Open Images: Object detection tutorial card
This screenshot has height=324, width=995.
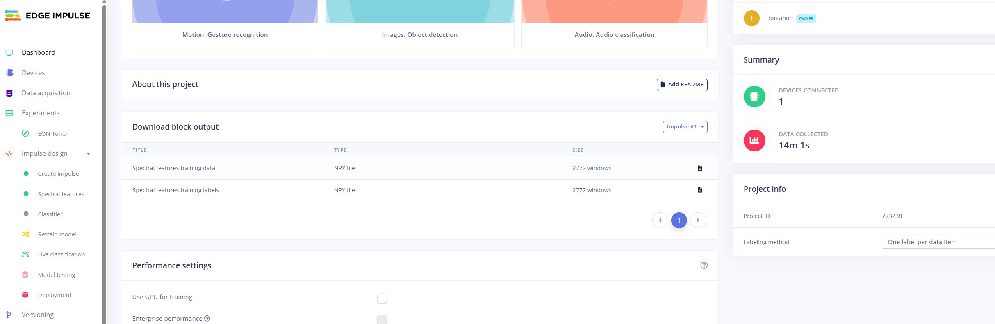(x=420, y=23)
